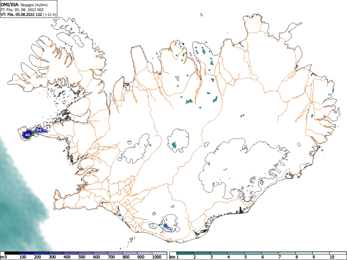Select the 1–2 km dark teal legend swatch
347x260 pixels.
185,253
